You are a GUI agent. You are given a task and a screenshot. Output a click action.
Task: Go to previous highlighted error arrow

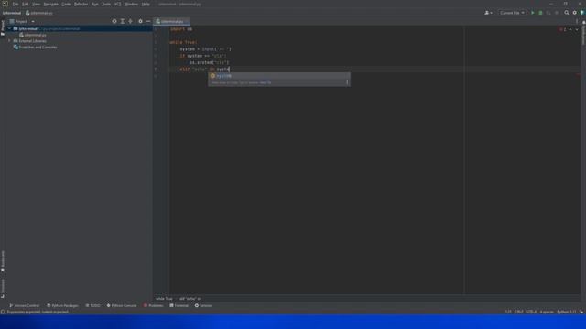pos(570,29)
